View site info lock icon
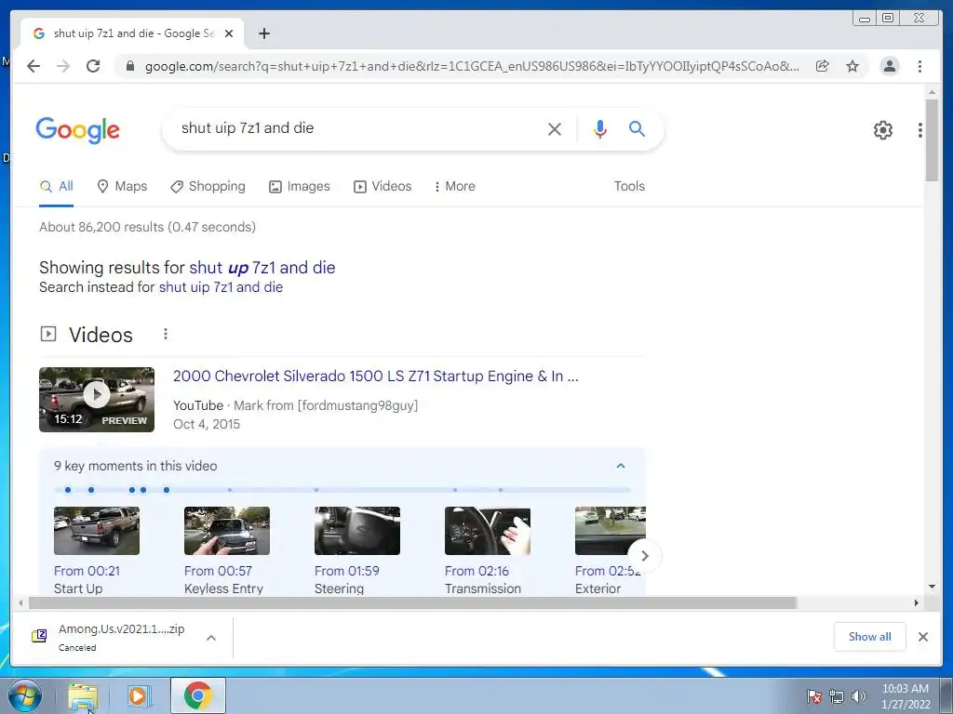 (x=129, y=66)
